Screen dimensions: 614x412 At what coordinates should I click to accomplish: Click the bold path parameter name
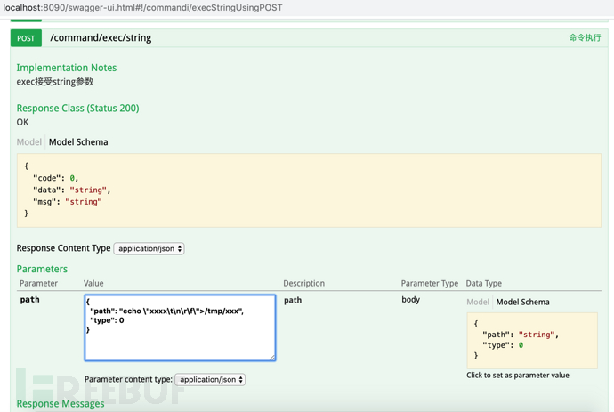(29, 300)
